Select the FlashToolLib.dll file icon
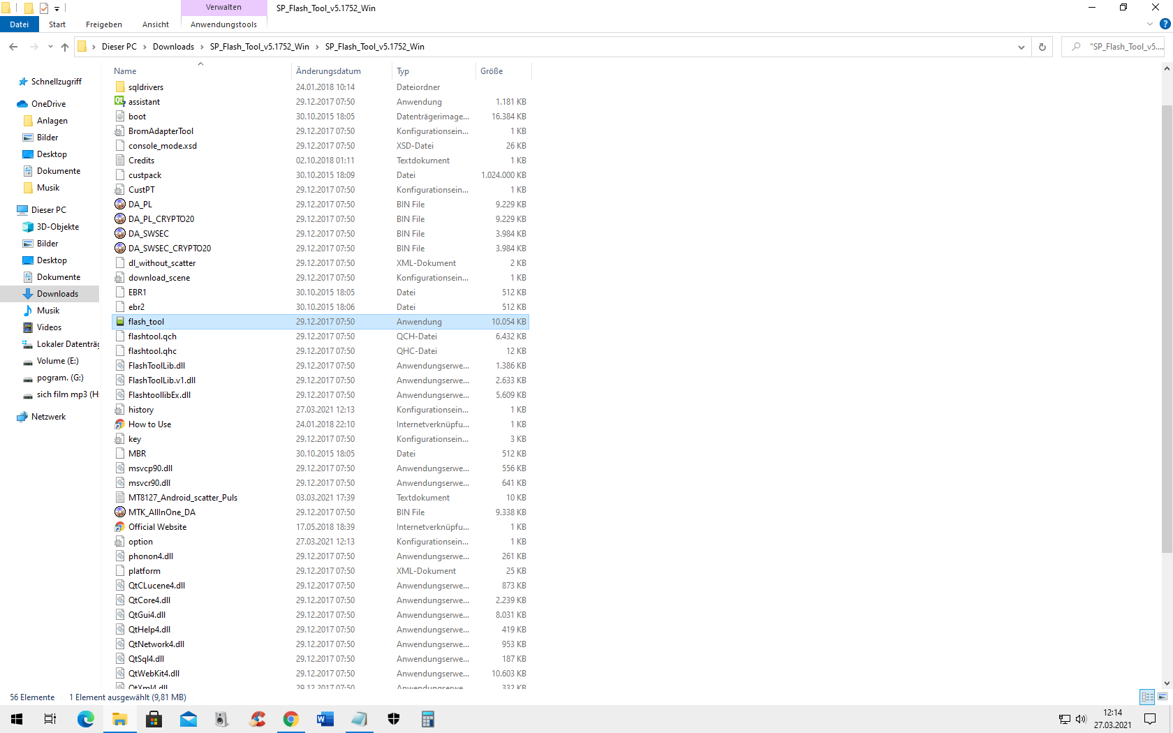Viewport: 1173px width, 733px height. [x=120, y=365]
